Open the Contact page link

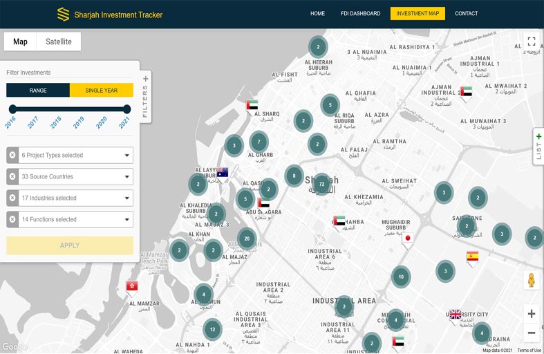pos(466,14)
